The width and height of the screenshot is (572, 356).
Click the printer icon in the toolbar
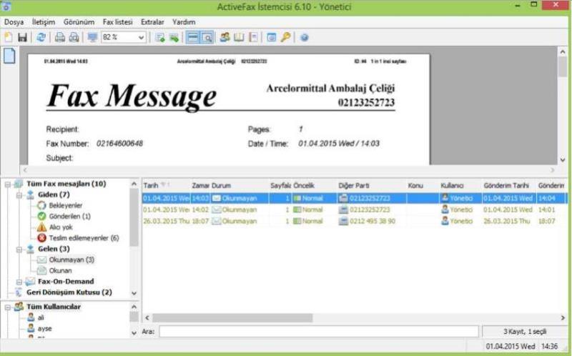coord(60,37)
